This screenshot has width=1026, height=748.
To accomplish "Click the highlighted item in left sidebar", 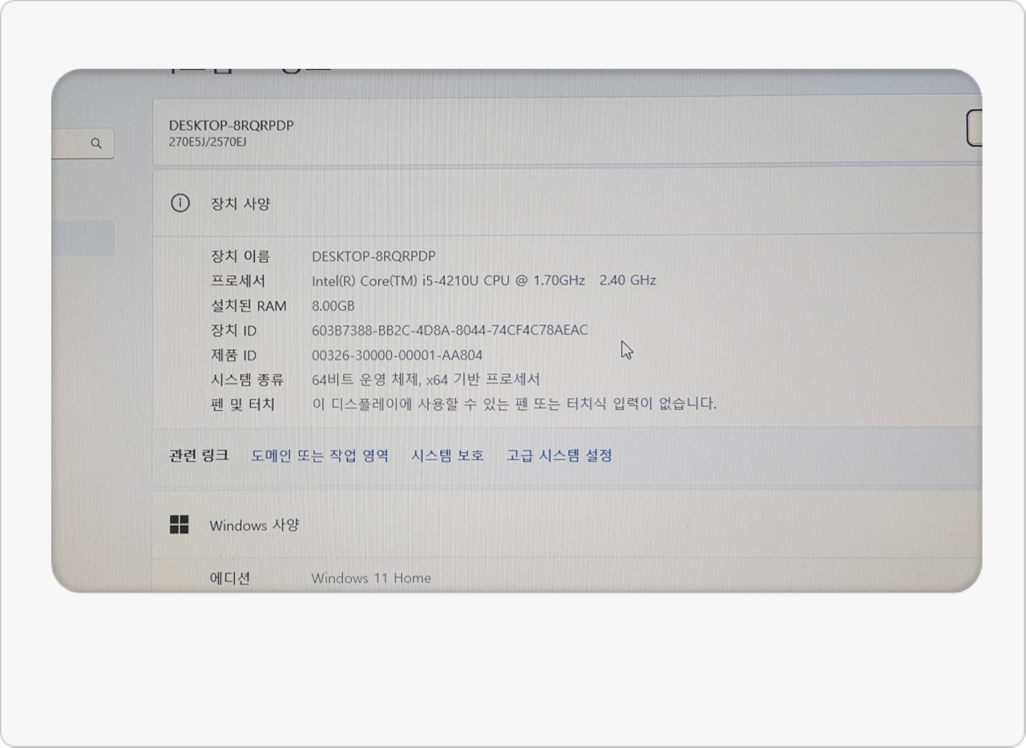I will 83,238.
